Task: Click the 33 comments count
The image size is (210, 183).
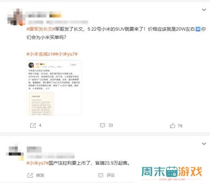Action: point(110,125)
